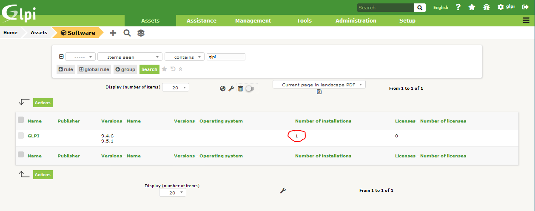
Task: Click the bottom Actions button
Action: click(x=43, y=174)
